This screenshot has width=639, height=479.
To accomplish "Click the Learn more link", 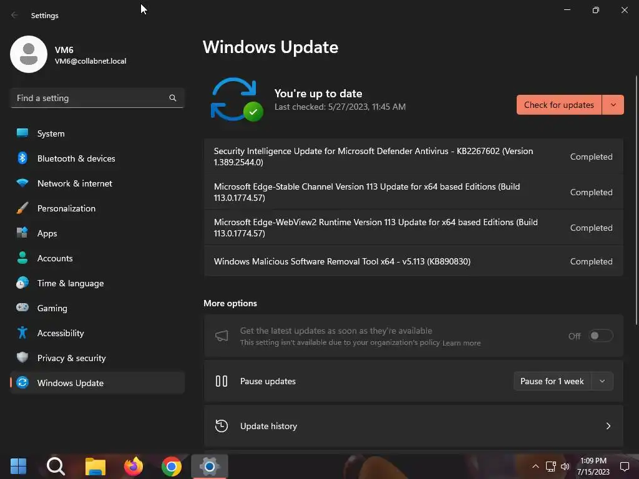I will (x=461, y=343).
